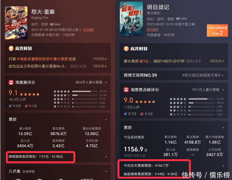Click the 淘票票评分 logo icon

[x=11, y=82]
